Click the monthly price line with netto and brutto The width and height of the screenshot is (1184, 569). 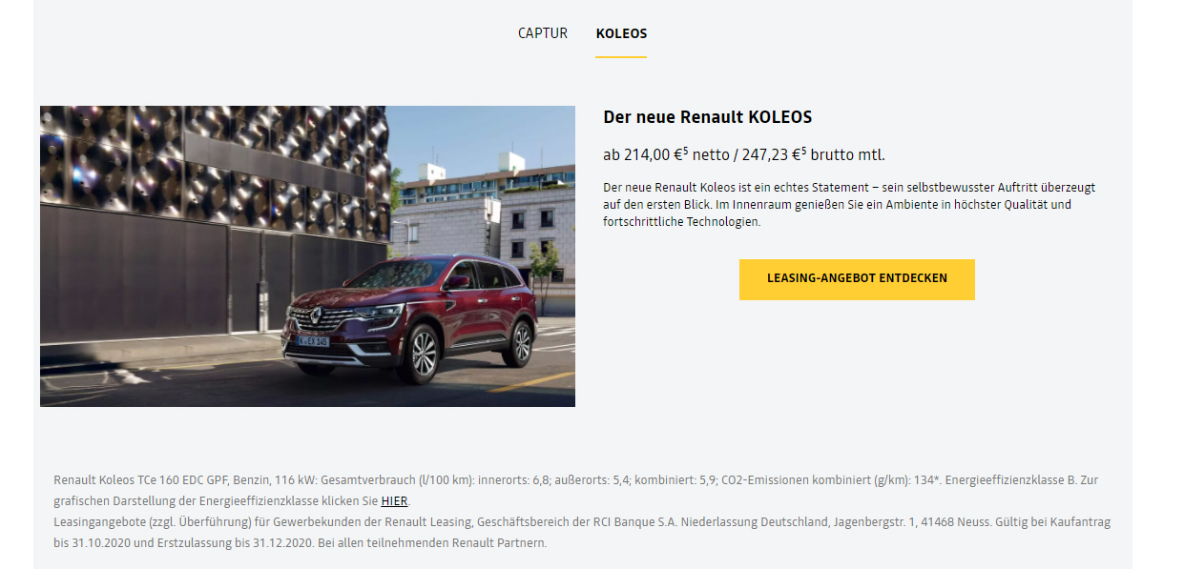pos(744,154)
